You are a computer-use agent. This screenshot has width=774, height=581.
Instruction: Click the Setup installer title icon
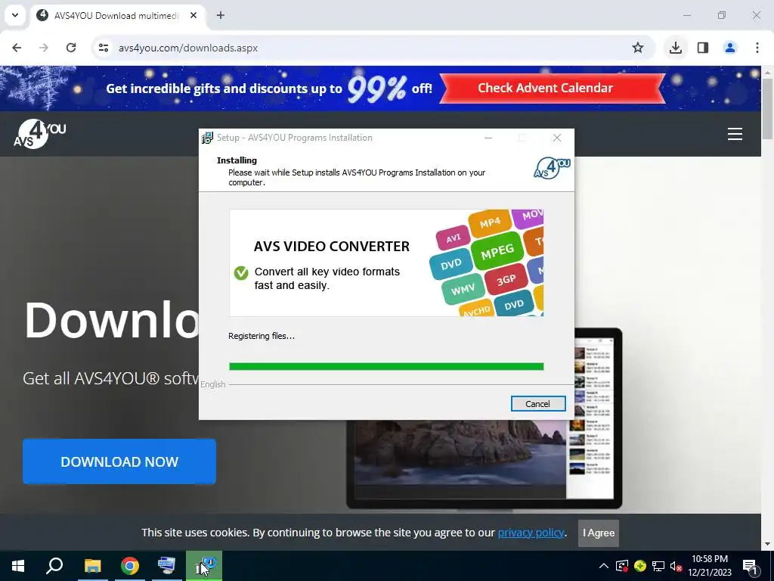(207, 138)
